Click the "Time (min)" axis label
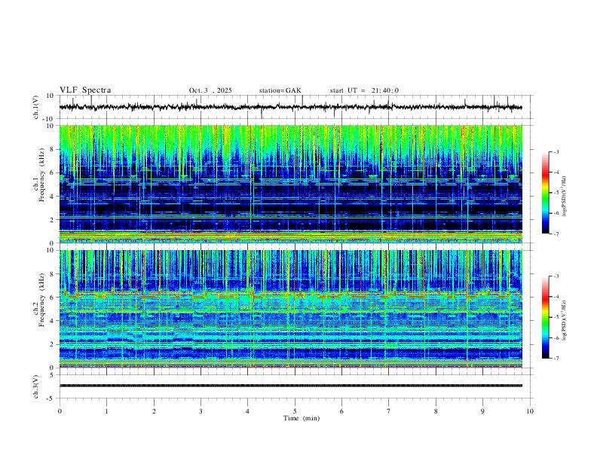The height and width of the screenshot is (461, 597). [302, 418]
